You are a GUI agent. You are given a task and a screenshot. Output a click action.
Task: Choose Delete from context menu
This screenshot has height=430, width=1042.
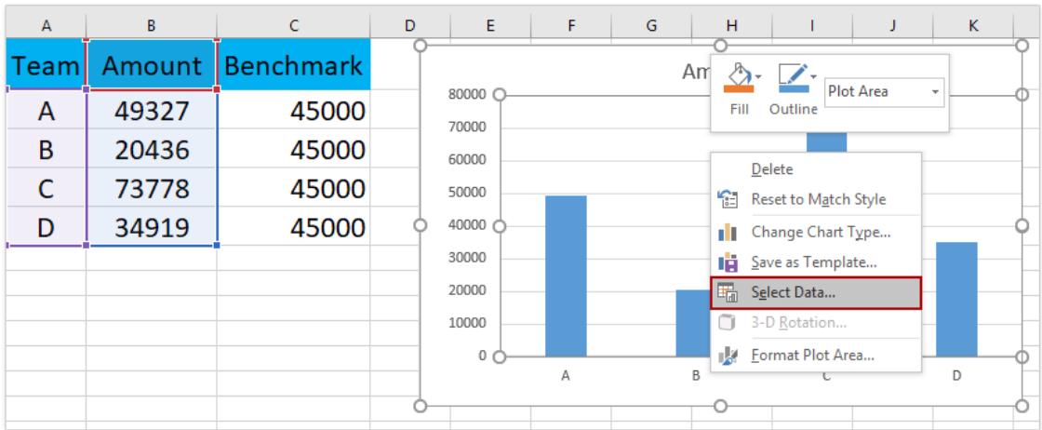[x=771, y=169]
